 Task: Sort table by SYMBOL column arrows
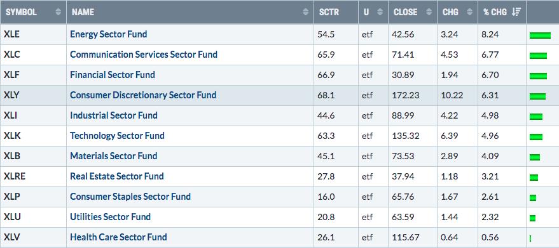[x=59, y=12]
